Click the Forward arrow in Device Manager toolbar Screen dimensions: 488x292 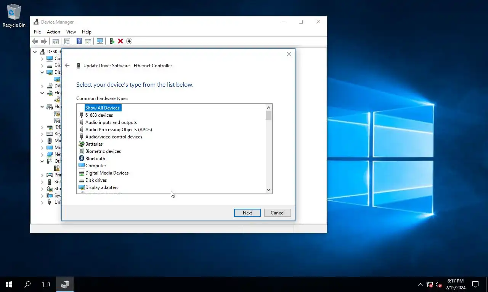click(44, 41)
